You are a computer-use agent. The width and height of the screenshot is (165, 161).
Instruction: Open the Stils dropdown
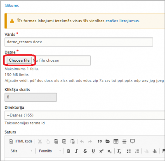21,151
